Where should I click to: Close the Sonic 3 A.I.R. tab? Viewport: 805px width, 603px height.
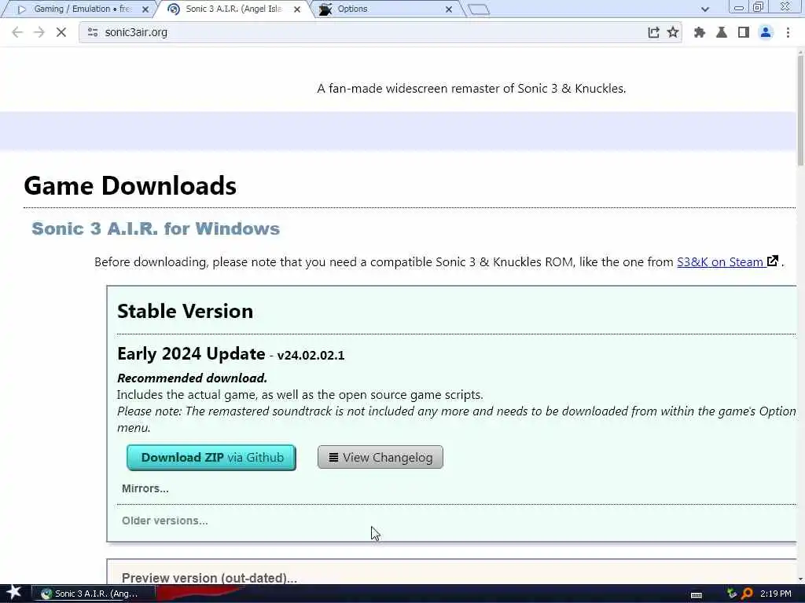click(296, 9)
